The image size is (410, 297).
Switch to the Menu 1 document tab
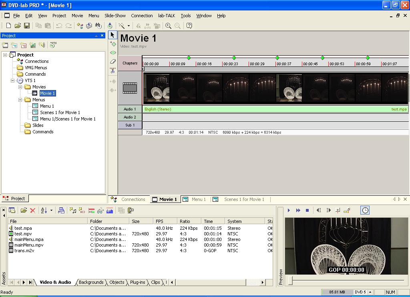[x=194, y=199]
